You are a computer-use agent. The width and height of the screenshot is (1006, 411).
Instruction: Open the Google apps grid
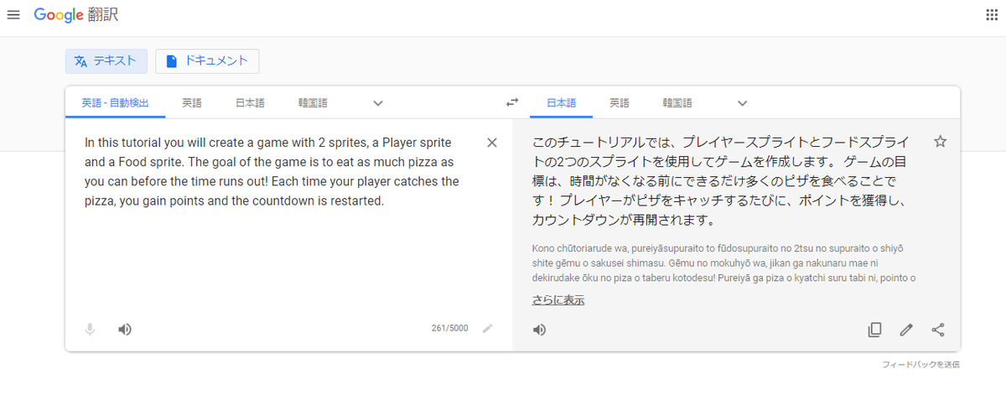[x=992, y=16]
